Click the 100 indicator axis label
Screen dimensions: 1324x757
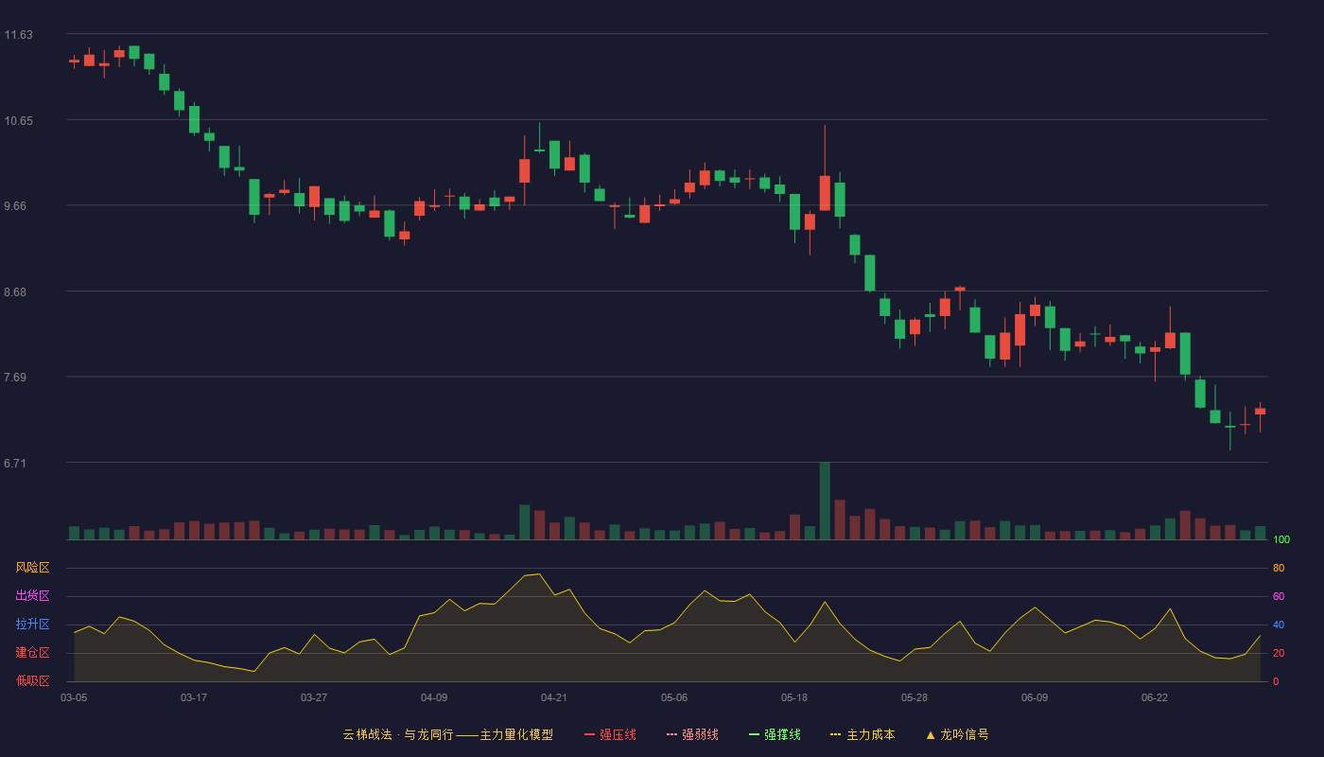pos(1281,539)
